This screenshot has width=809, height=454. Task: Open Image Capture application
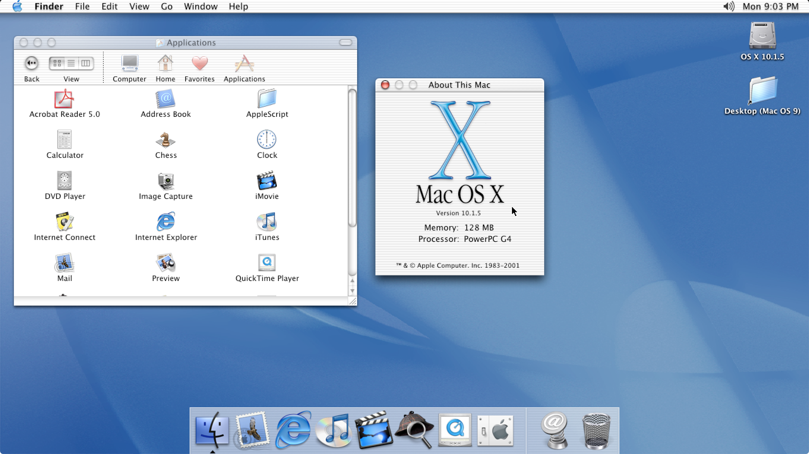[165, 186]
